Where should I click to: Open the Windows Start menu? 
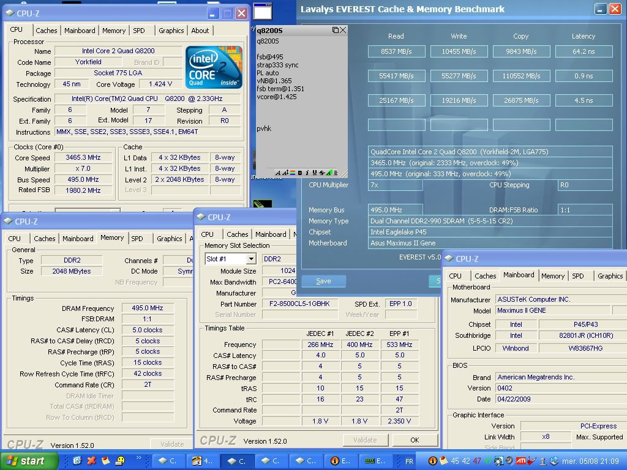click(x=25, y=461)
